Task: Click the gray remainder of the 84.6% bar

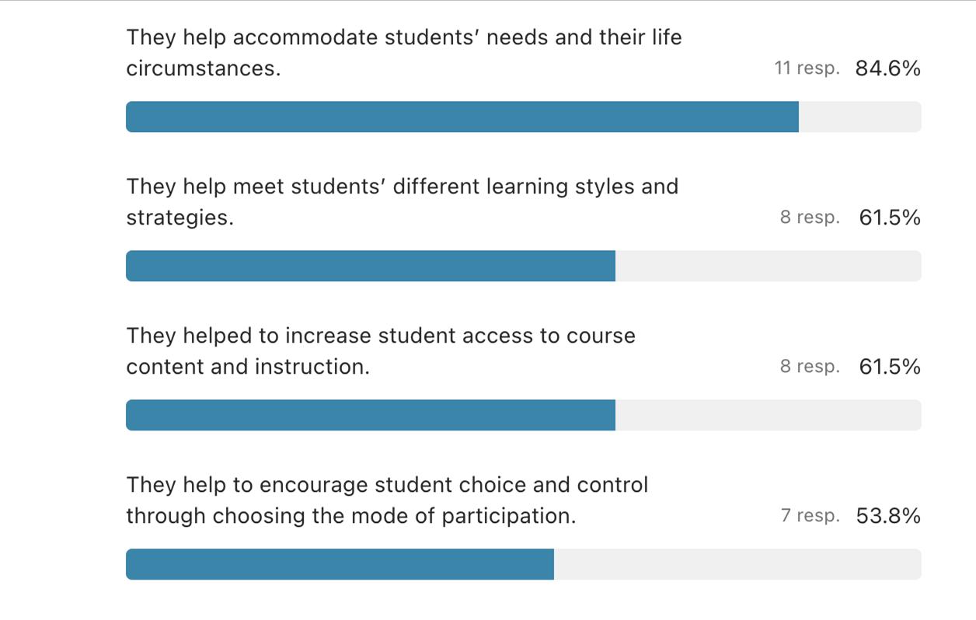Action: (859, 117)
